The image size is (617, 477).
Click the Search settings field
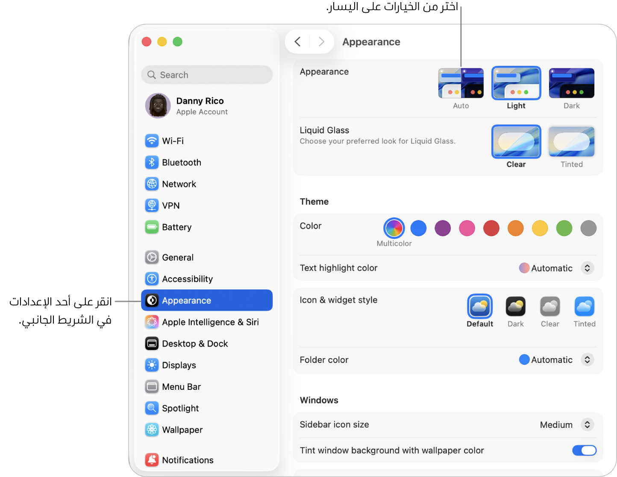pos(207,75)
